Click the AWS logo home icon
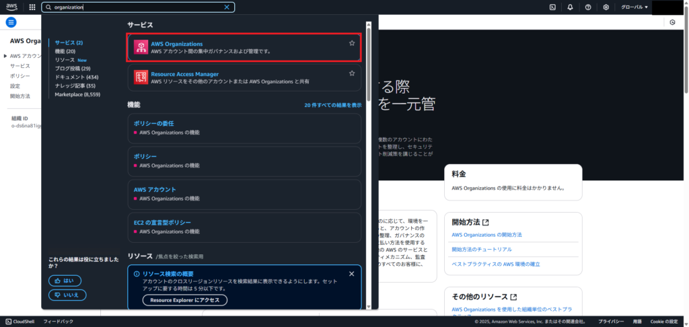This screenshot has width=689, height=327. point(11,7)
